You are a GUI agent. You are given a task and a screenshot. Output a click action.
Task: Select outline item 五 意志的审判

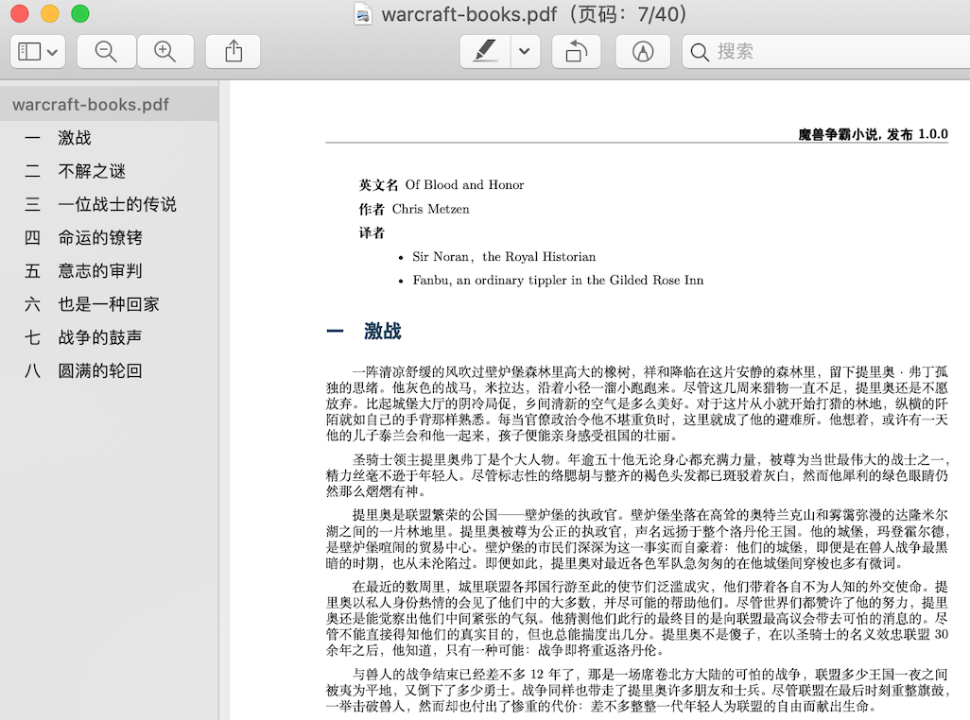(109, 270)
